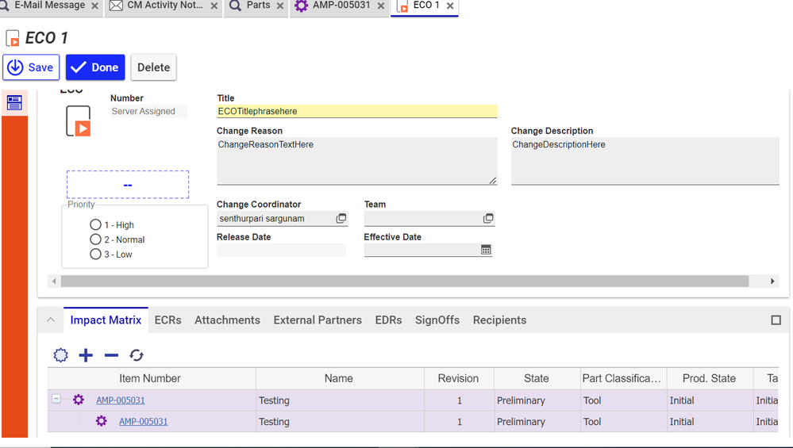Image resolution: width=793 pixels, height=448 pixels.
Task: Open the Team field lookup icon
Action: 488,218
